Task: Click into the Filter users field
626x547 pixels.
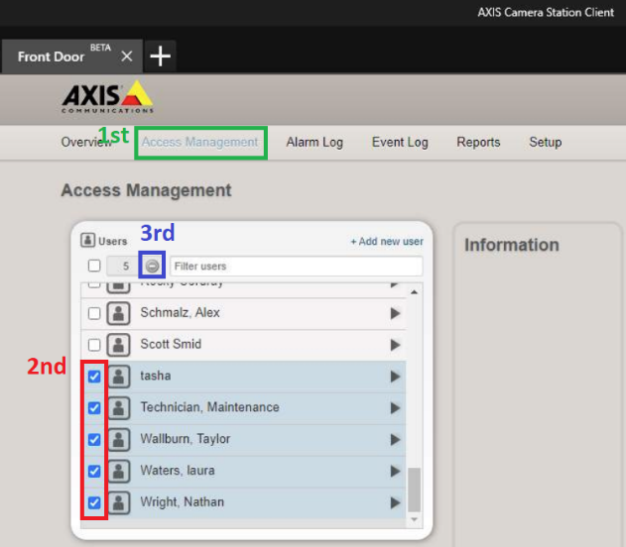Action: (x=297, y=266)
